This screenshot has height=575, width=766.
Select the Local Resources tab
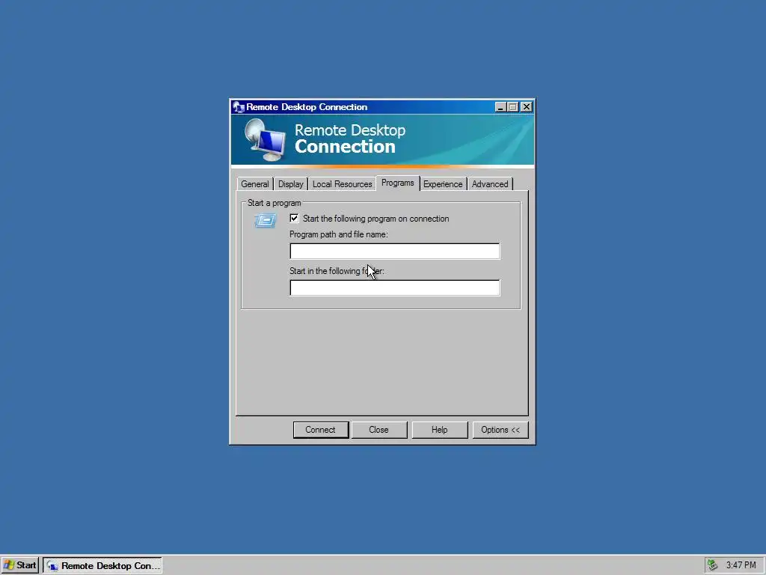pos(342,184)
